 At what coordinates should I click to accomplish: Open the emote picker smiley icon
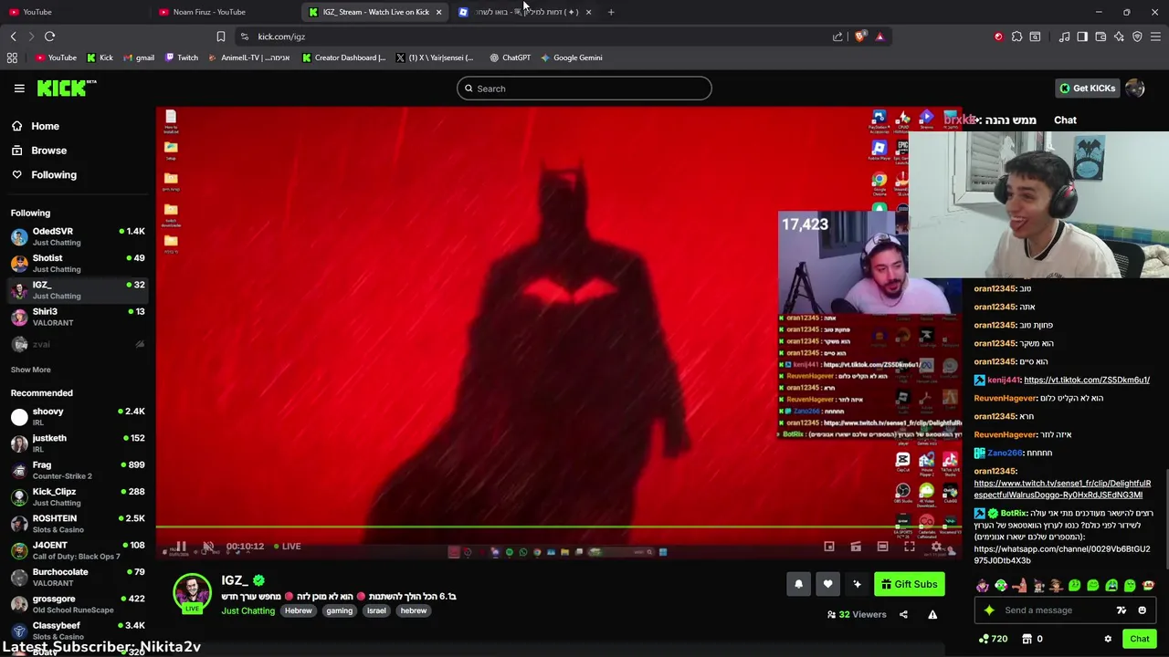[1142, 610]
